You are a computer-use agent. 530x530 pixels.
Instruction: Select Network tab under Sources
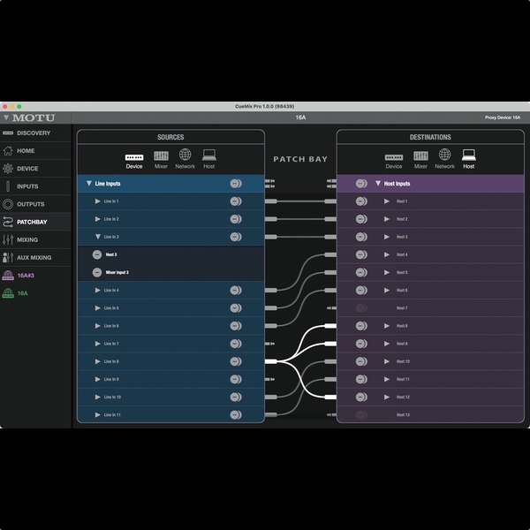point(185,159)
